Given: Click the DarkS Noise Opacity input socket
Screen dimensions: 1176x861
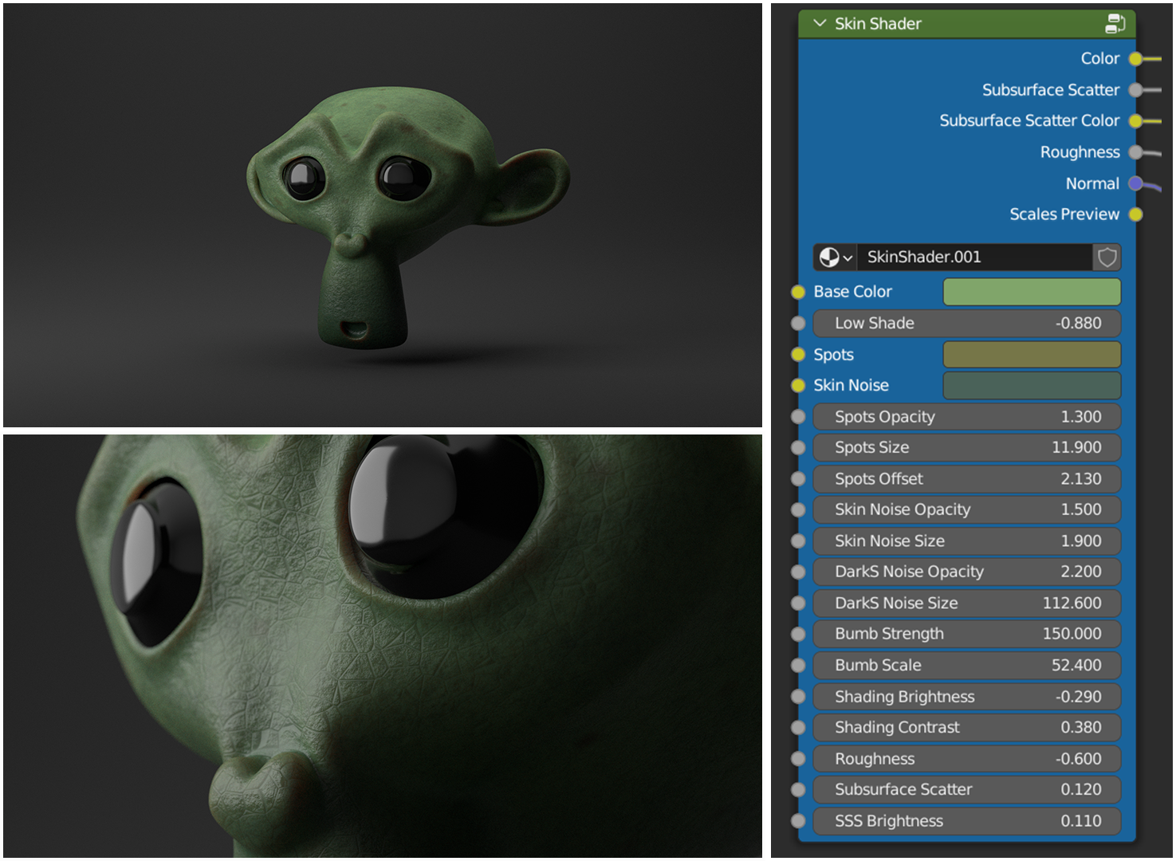Looking at the screenshot, I should (798, 572).
